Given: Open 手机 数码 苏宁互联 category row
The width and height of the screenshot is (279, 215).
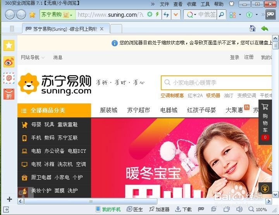Looking at the screenshot, I should click(54, 138).
